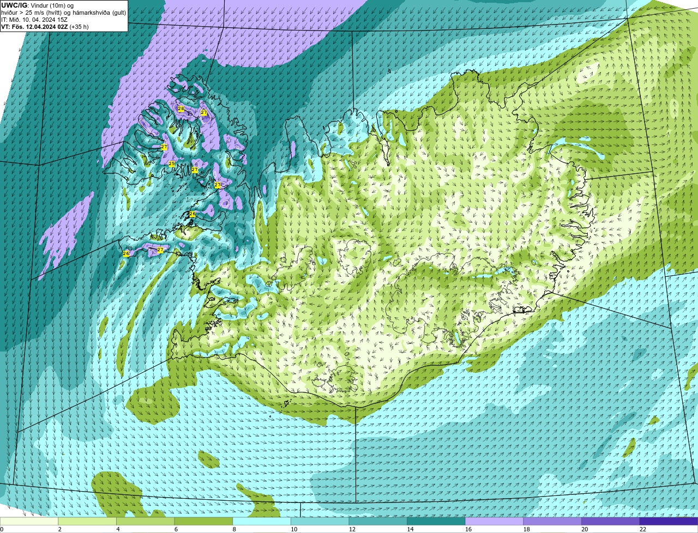Click the legend scale label '22'
Viewport: 698px width, 533px height.
point(643,529)
